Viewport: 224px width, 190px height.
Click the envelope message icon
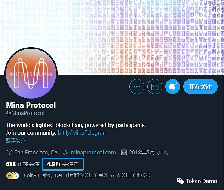click(155, 87)
